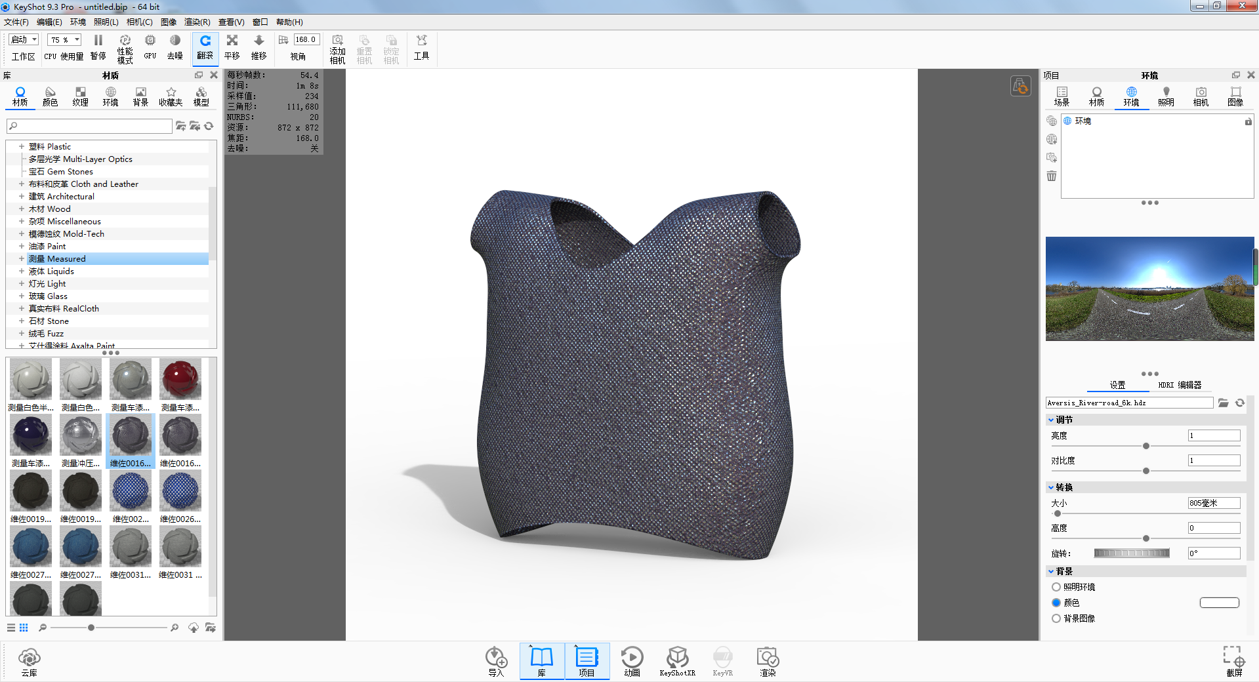Image resolution: width=1259 pixels, height=682 pixels.
Task: Toggle the denoise tool
Action: coord(175,47)
